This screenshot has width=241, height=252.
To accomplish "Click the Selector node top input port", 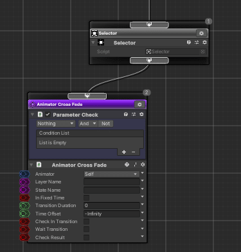I will [x=149, y=25].
